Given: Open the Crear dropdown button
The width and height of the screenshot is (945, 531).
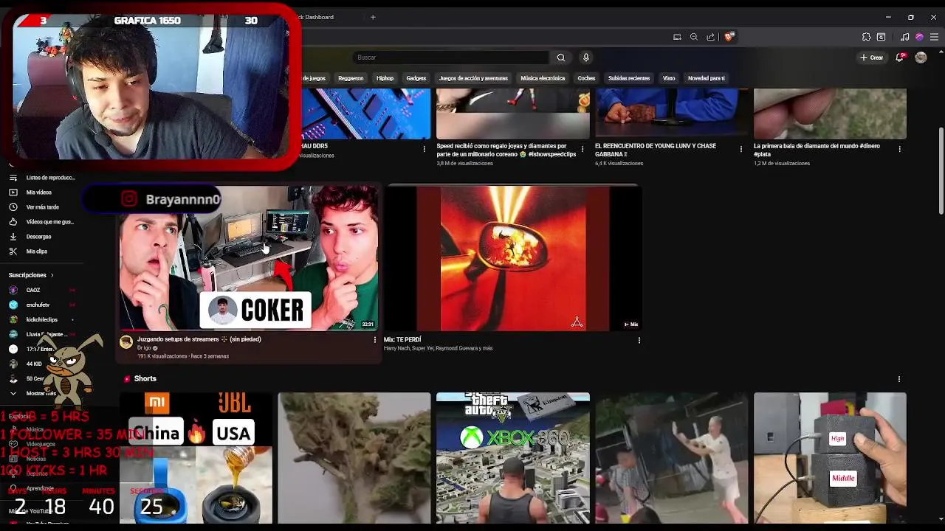Looking at the screenshot, I should 871,58.
